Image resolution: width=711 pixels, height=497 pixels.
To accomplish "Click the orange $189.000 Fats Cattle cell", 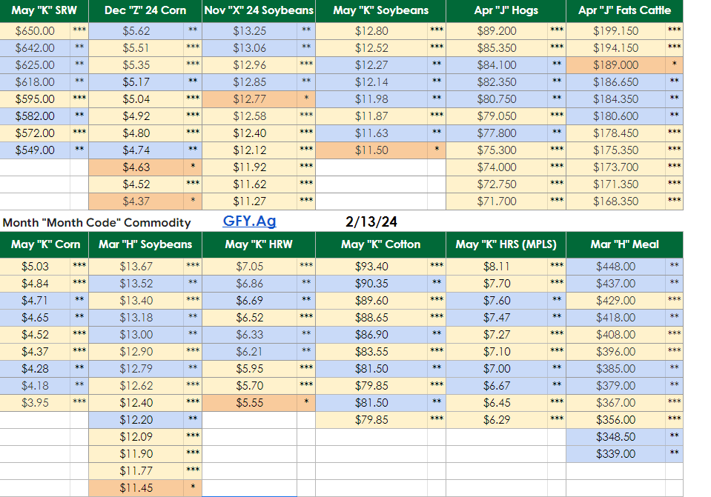I will [615, 65].
